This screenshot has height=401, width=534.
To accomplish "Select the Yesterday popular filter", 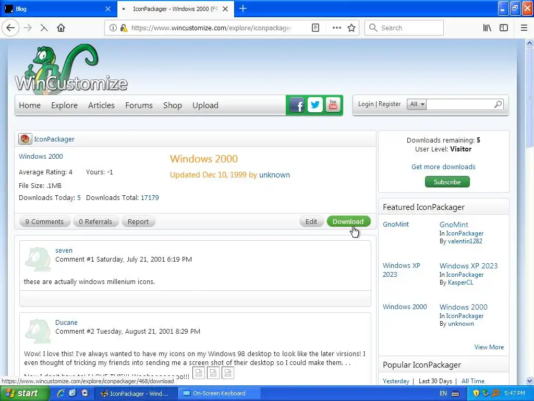I will click(396, 381).
